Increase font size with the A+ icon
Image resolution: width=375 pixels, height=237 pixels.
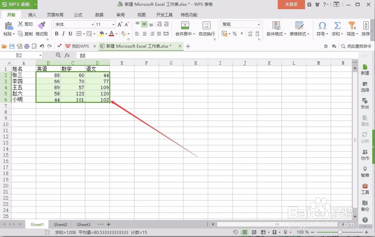tap(120, 24)
